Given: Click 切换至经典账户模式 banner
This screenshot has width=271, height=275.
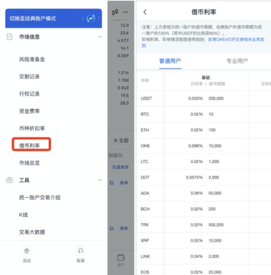Looking at the screenshot, I should click(54, 18).
